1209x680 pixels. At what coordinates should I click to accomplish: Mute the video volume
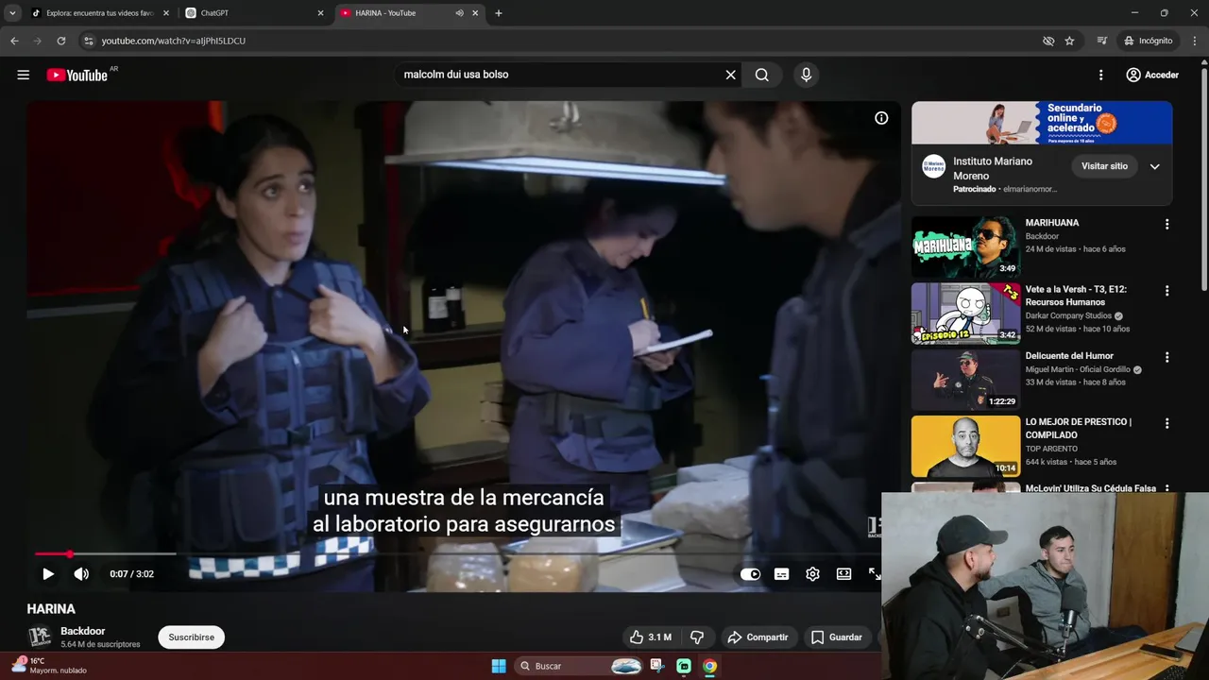point(81,573)
